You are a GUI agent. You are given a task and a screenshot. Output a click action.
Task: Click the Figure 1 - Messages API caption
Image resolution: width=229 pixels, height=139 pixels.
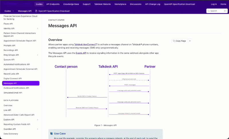tap(105, 125)
